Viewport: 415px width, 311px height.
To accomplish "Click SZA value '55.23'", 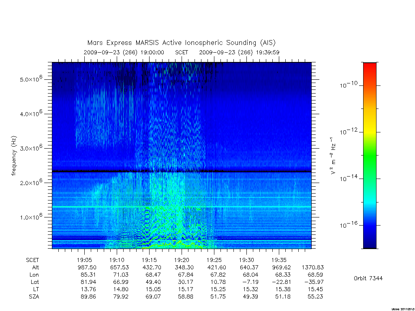I will pyautogui.click(x=315, y=297).
